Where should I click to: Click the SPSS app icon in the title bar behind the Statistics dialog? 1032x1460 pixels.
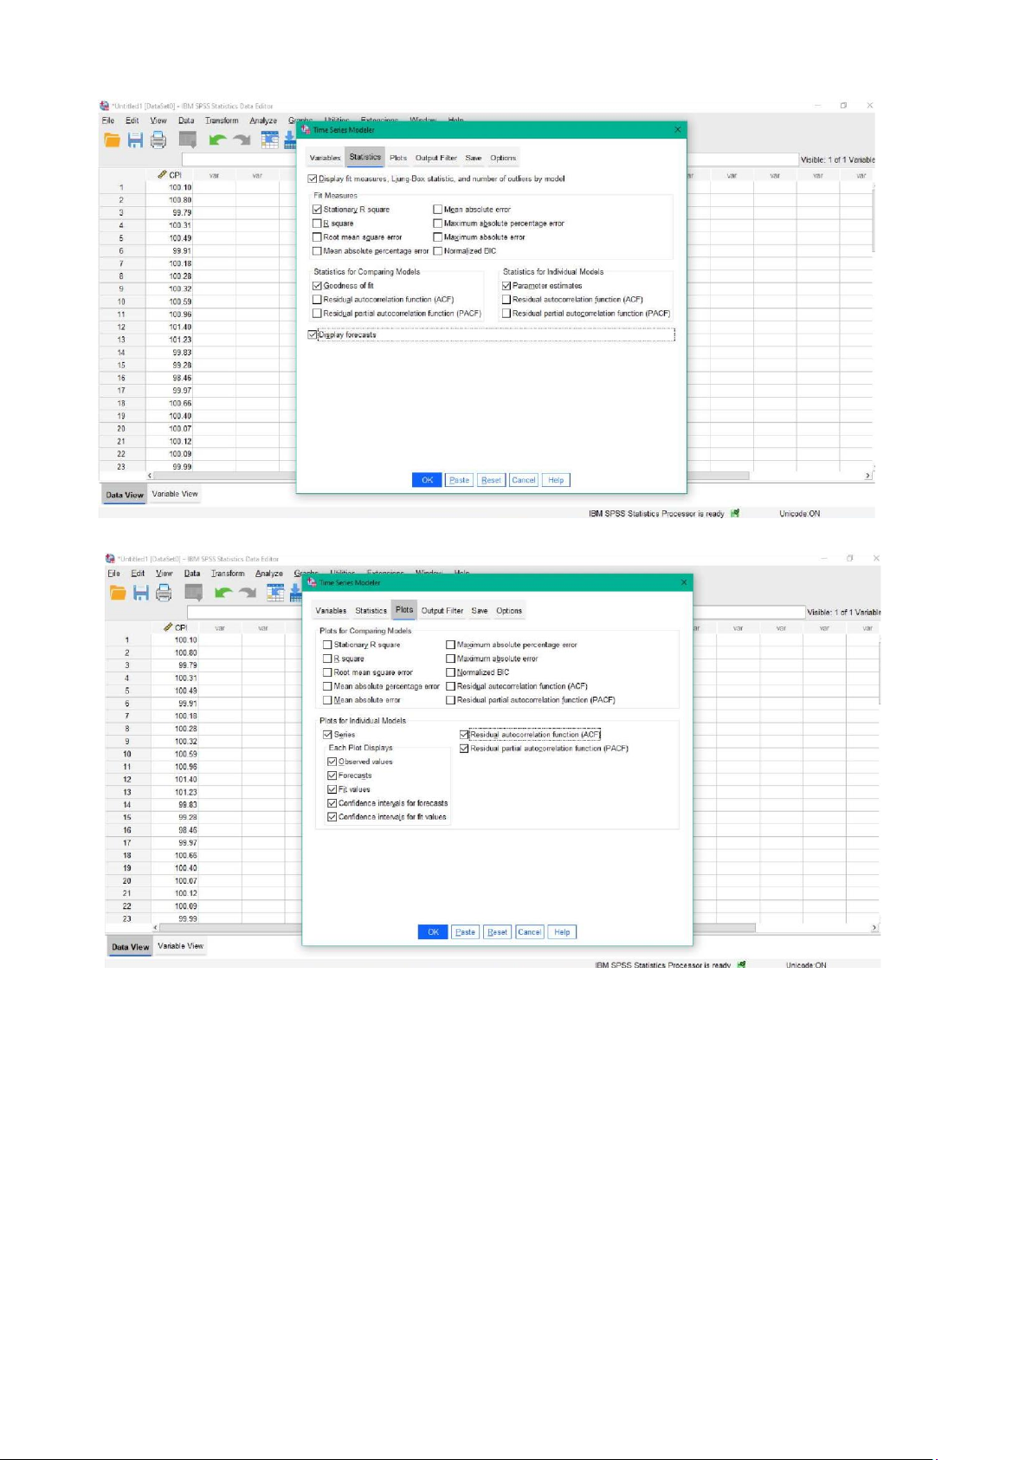tap(105, 106)
